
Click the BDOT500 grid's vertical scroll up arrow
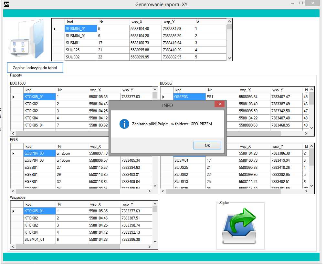[x=155, y=89]
